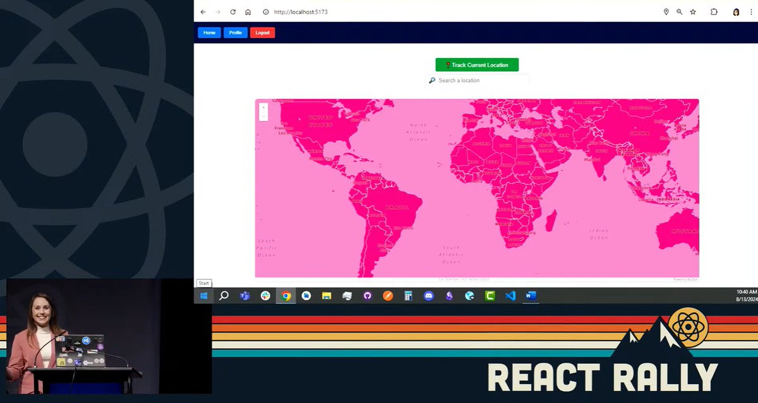Click the South Atlantic Ocean label
Screen dimensions: 758x403
(451, 254)
